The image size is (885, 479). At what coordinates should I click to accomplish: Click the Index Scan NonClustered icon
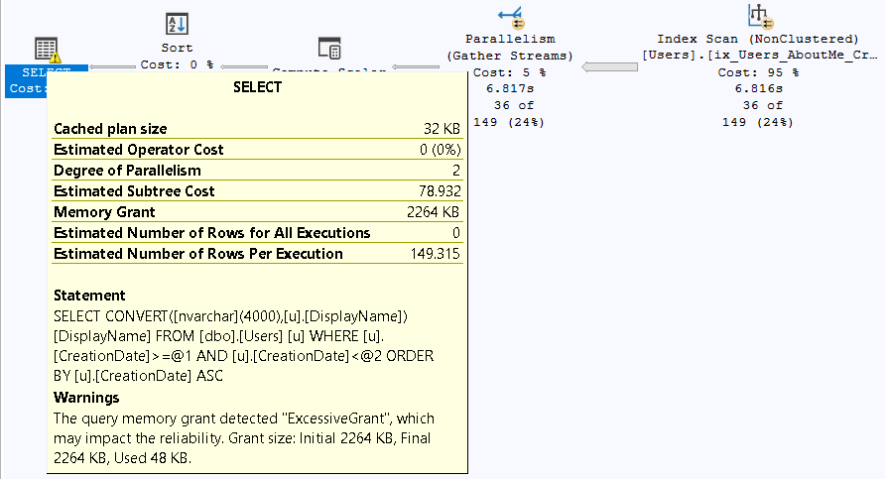760,17
